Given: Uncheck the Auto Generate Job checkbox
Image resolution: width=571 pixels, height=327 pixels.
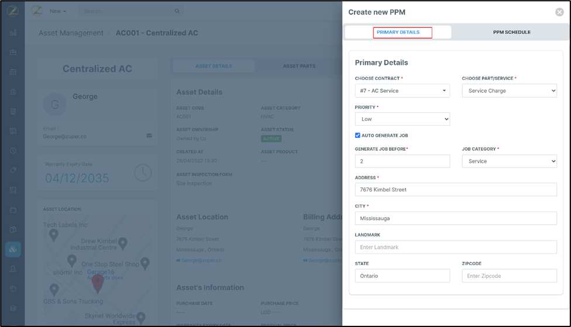Looking at the screenshot, I should click(x=357, y=135).
